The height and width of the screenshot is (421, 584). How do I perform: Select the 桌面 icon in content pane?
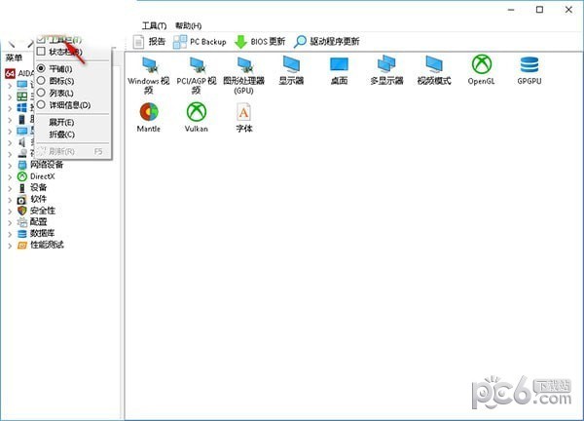pos(339,70)
